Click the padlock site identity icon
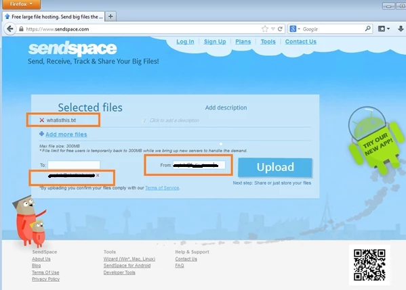Viewport: 406px width, 290px height. [21, 29]
